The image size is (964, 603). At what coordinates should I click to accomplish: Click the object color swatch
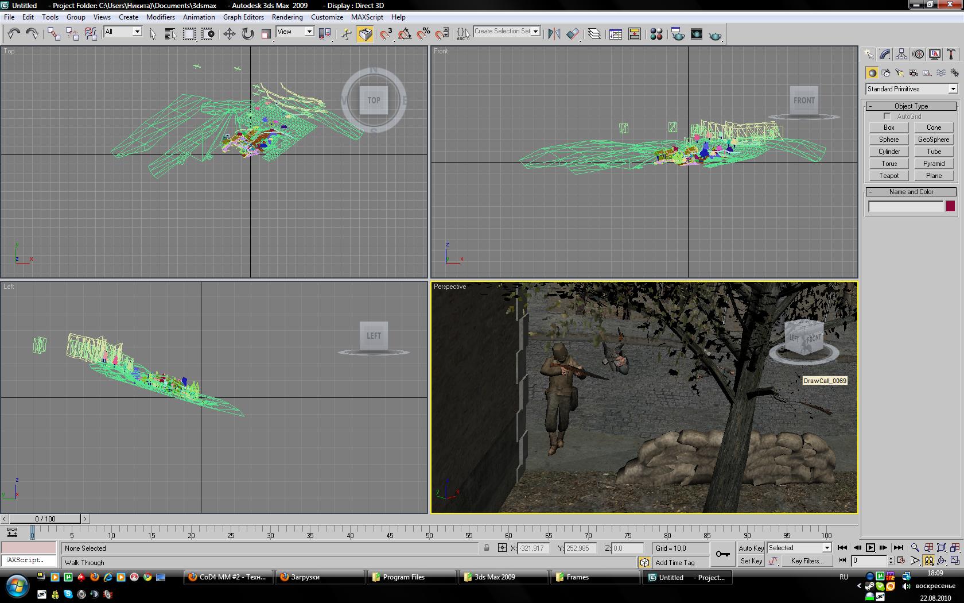[950, 206]
